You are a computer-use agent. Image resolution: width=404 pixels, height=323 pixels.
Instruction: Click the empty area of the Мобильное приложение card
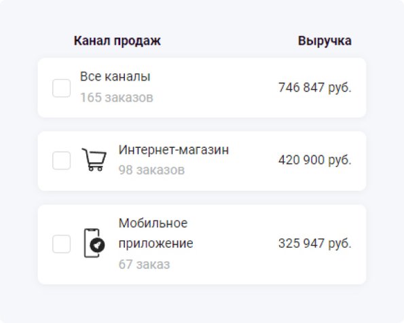[234, 245]
